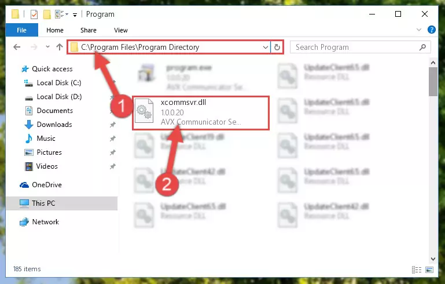
Task: Open the Videos folder in sidebar
Action: click(47, 166)
